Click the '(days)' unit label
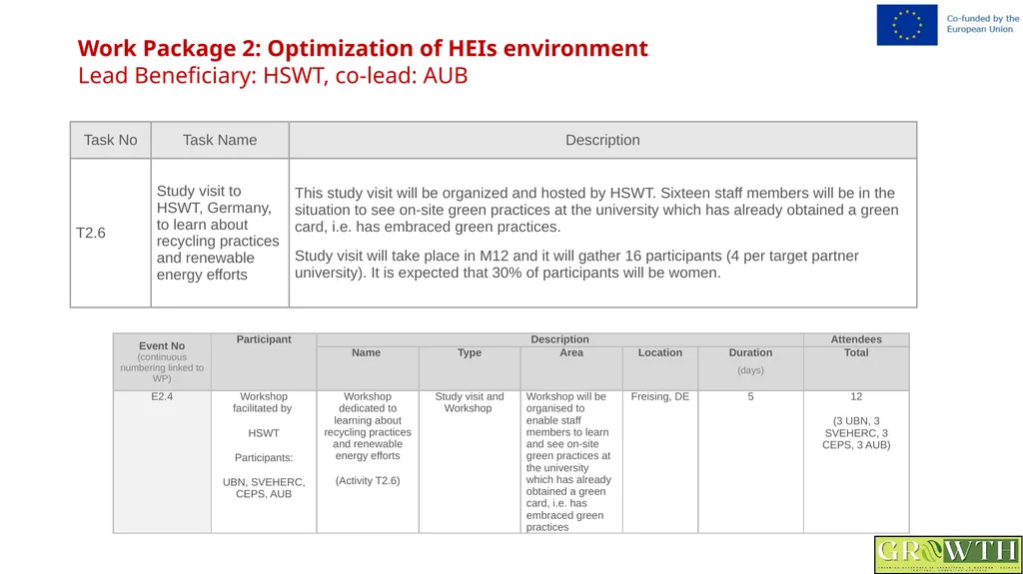The width and height of the screenshot is (1023, 574). [x=750, y=370]
